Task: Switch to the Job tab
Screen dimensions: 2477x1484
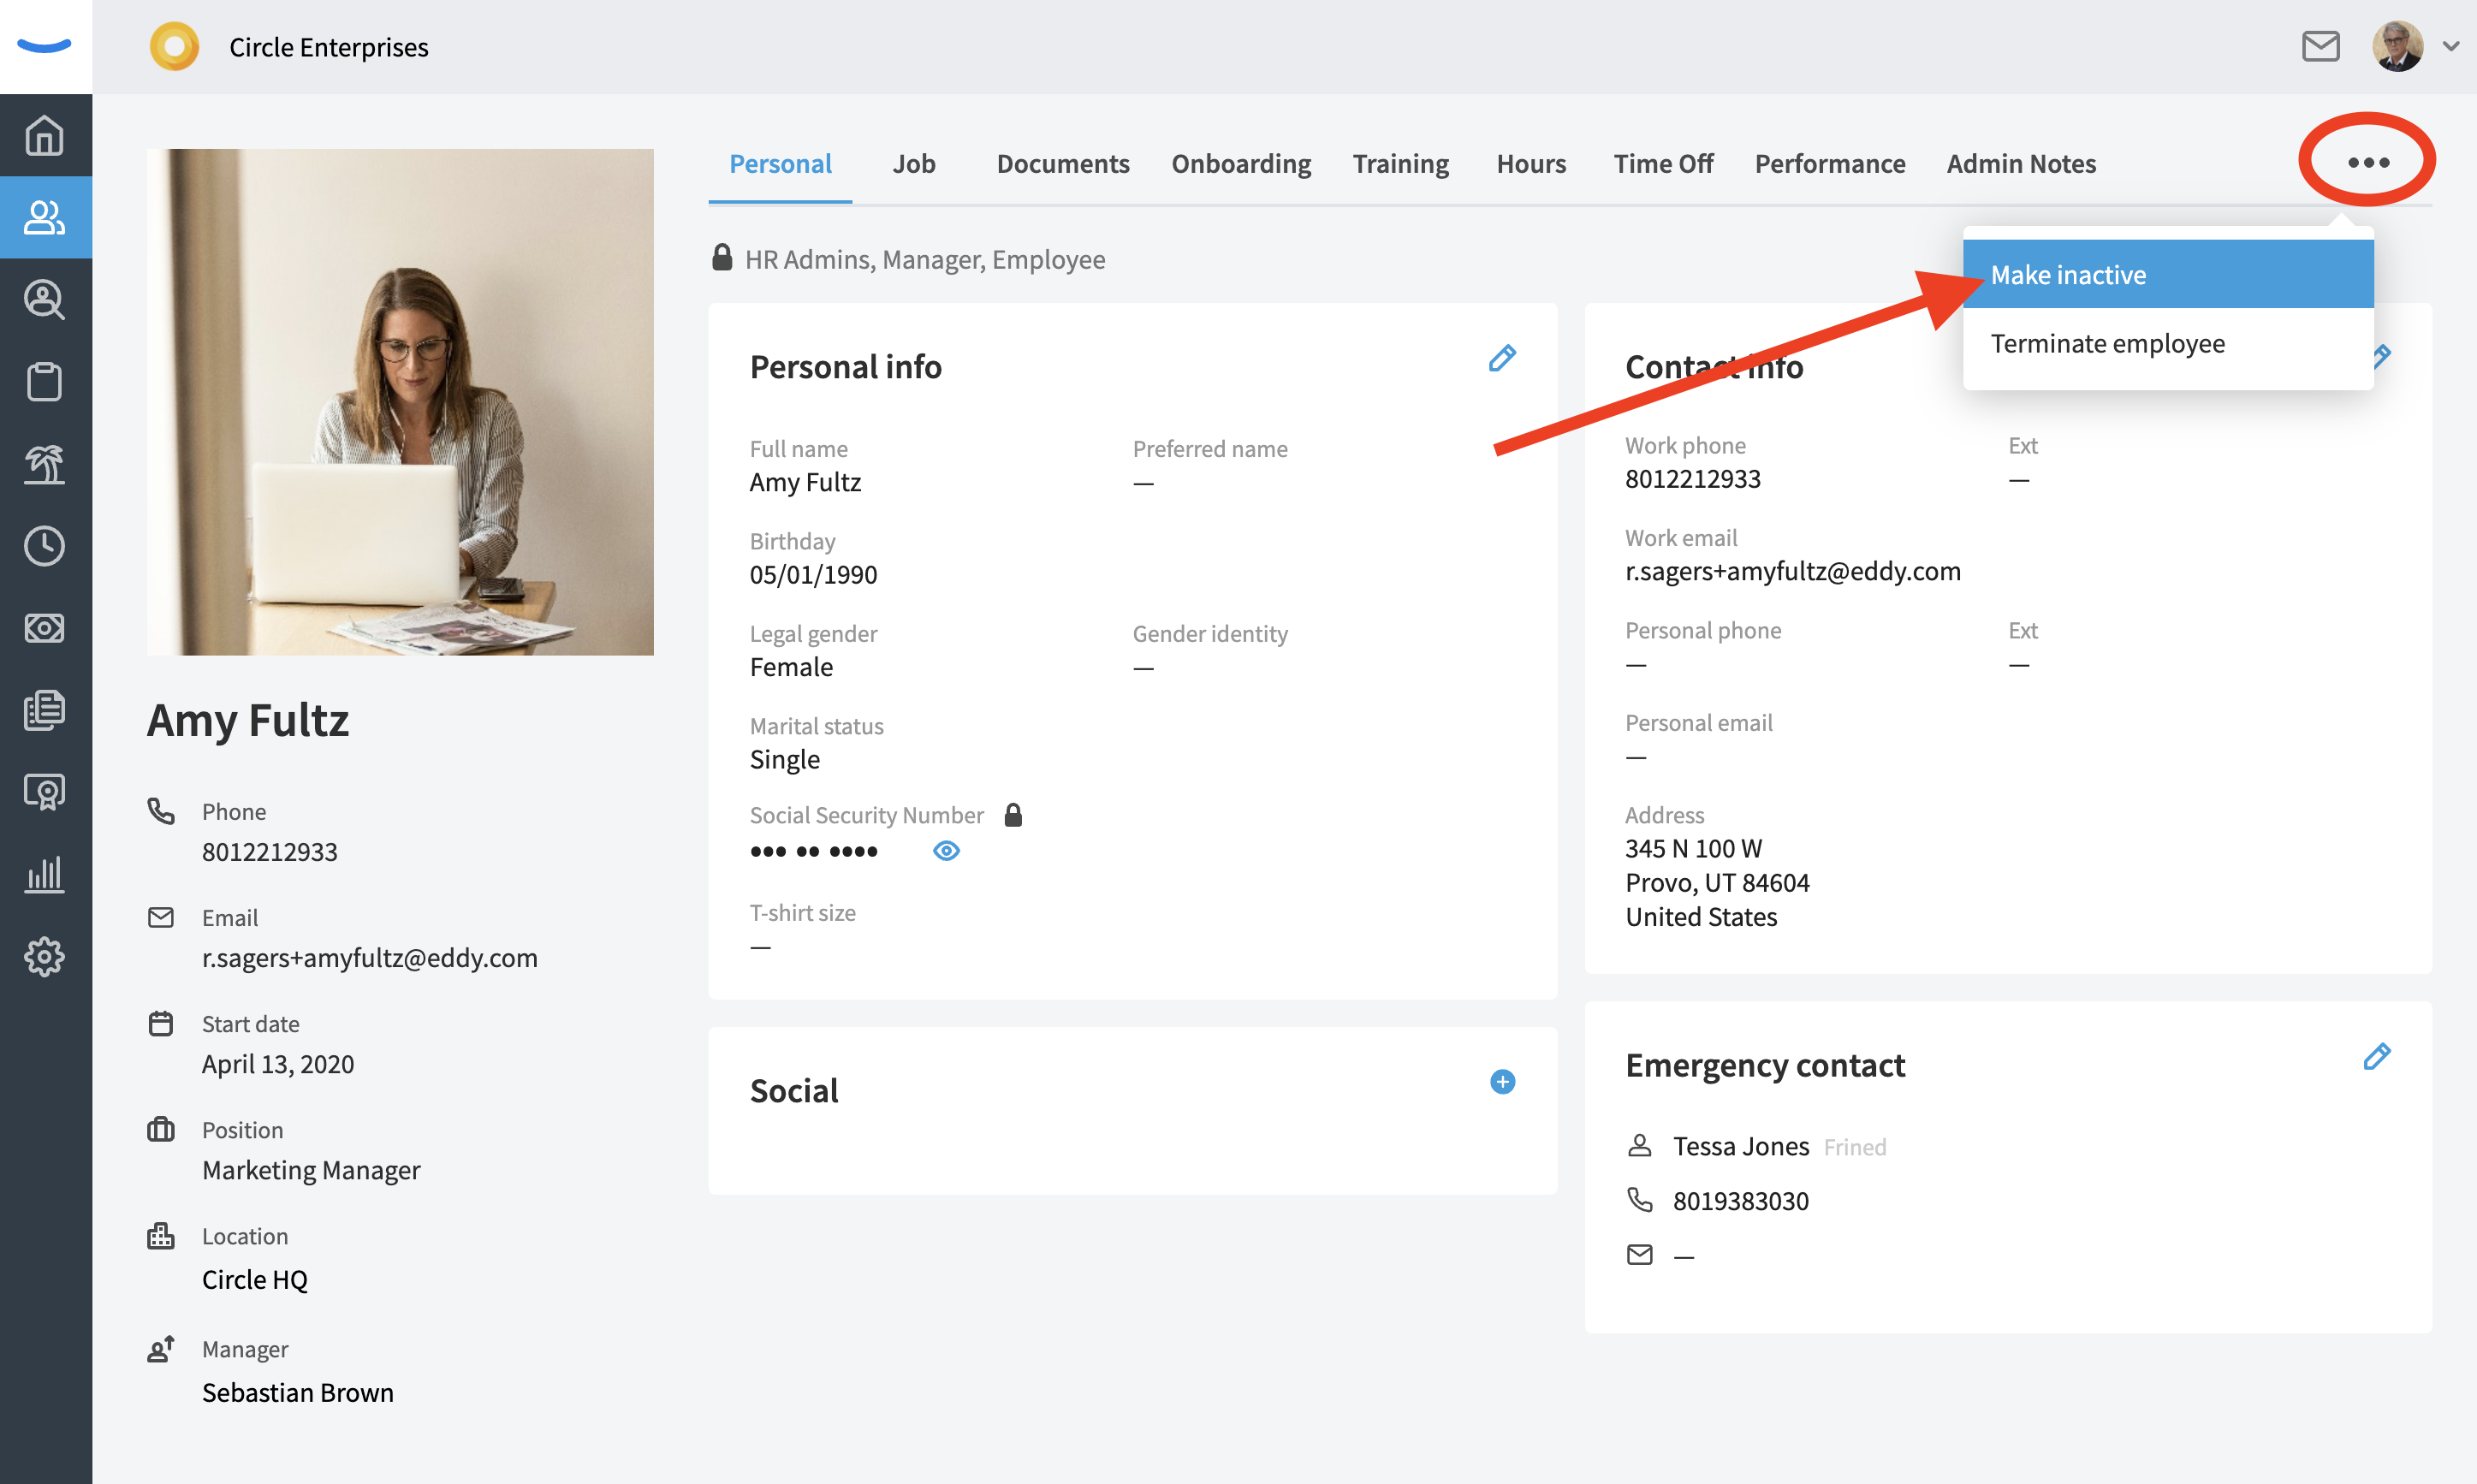Action: point(913,164)
